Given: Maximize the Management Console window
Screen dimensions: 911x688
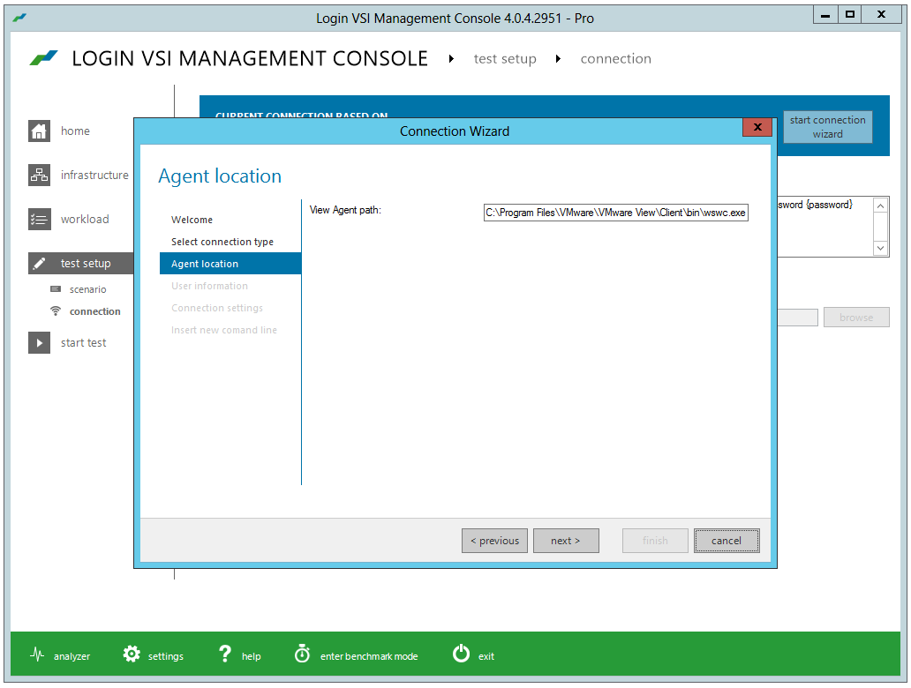Looking at the screenshot, I should click(x=849, y=14).
